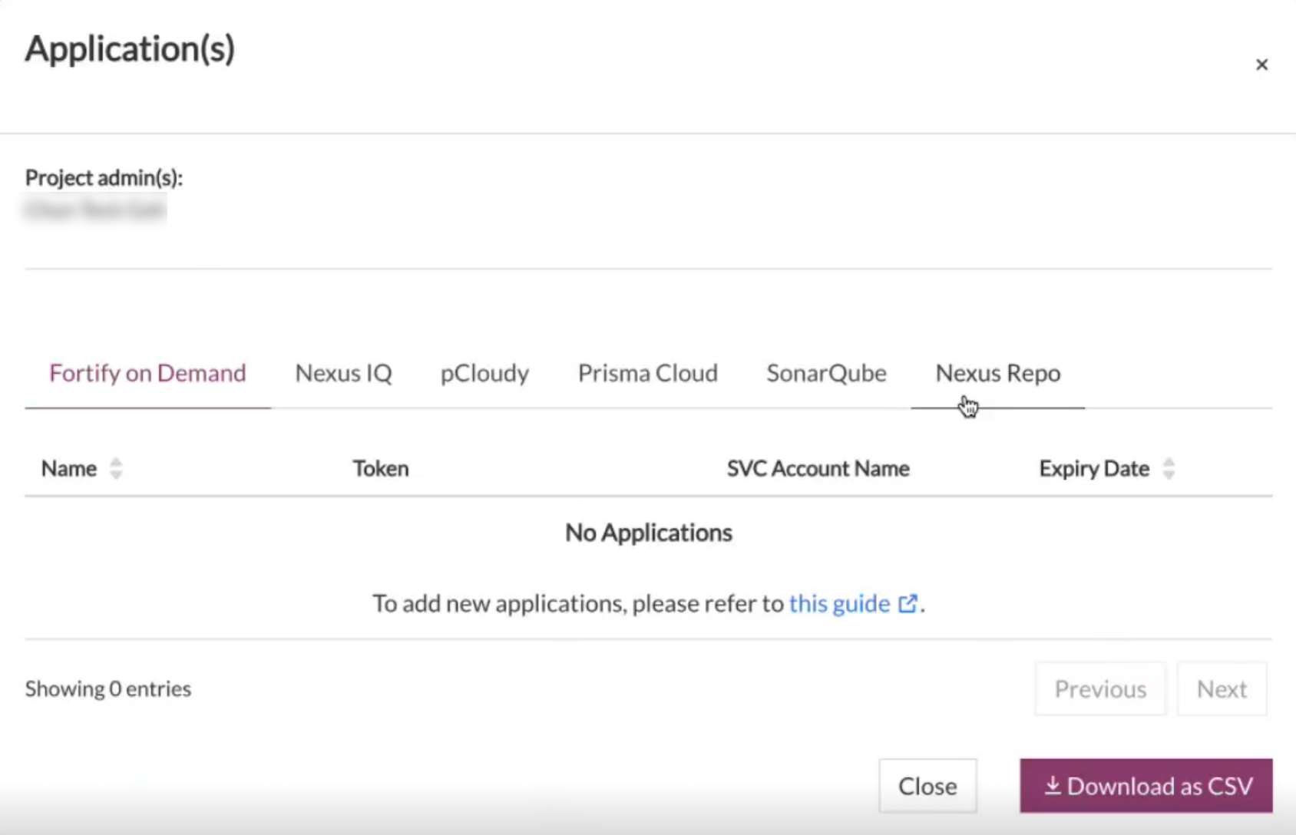Viewport: 1296px width, 835px height.
Task: Select the Nexus Repo tab
Action: click(997, 373)
